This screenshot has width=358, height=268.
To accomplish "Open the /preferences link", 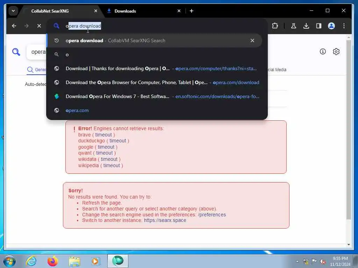I will click(212, 215).
